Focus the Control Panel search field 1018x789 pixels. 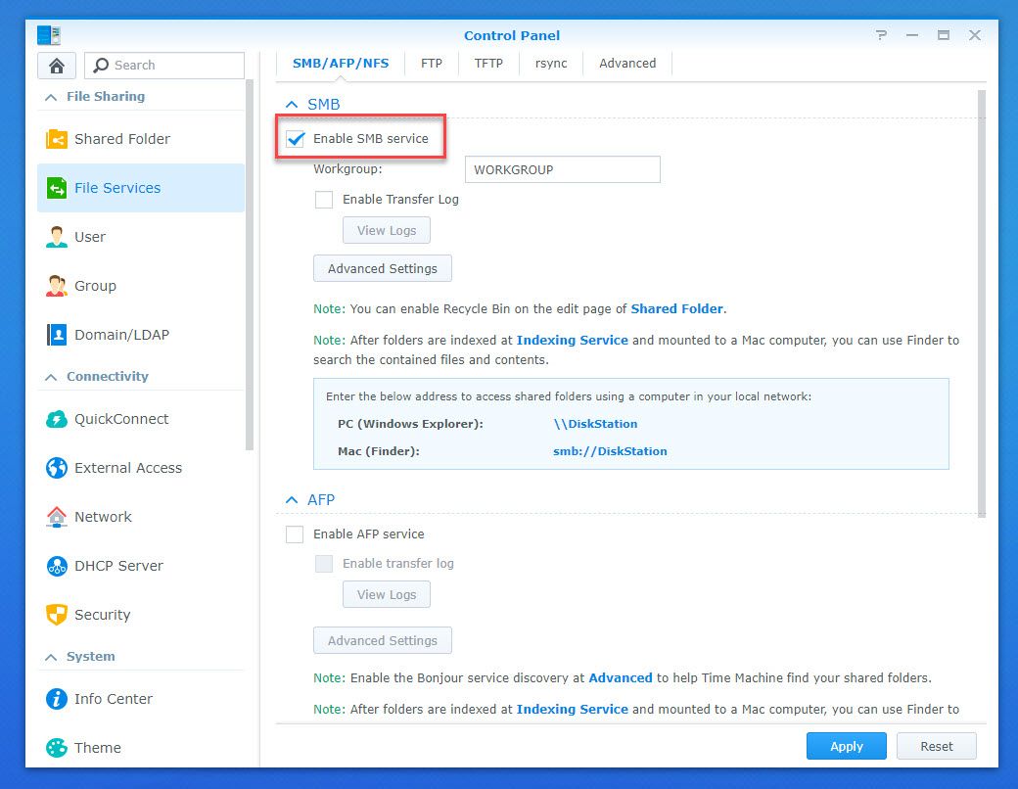[x=164, y=66]
